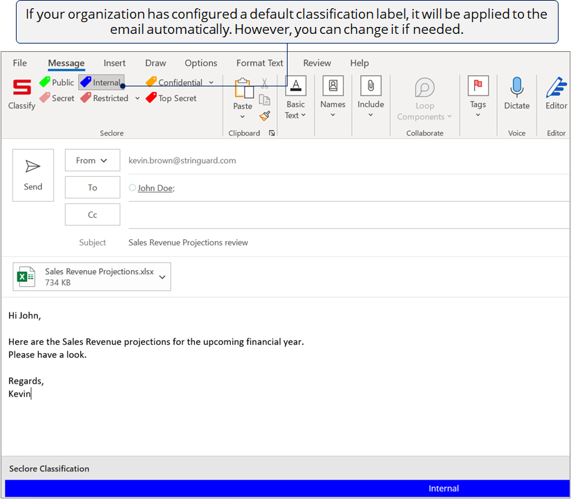Apply the Top Secret classification label

point(171,98)
